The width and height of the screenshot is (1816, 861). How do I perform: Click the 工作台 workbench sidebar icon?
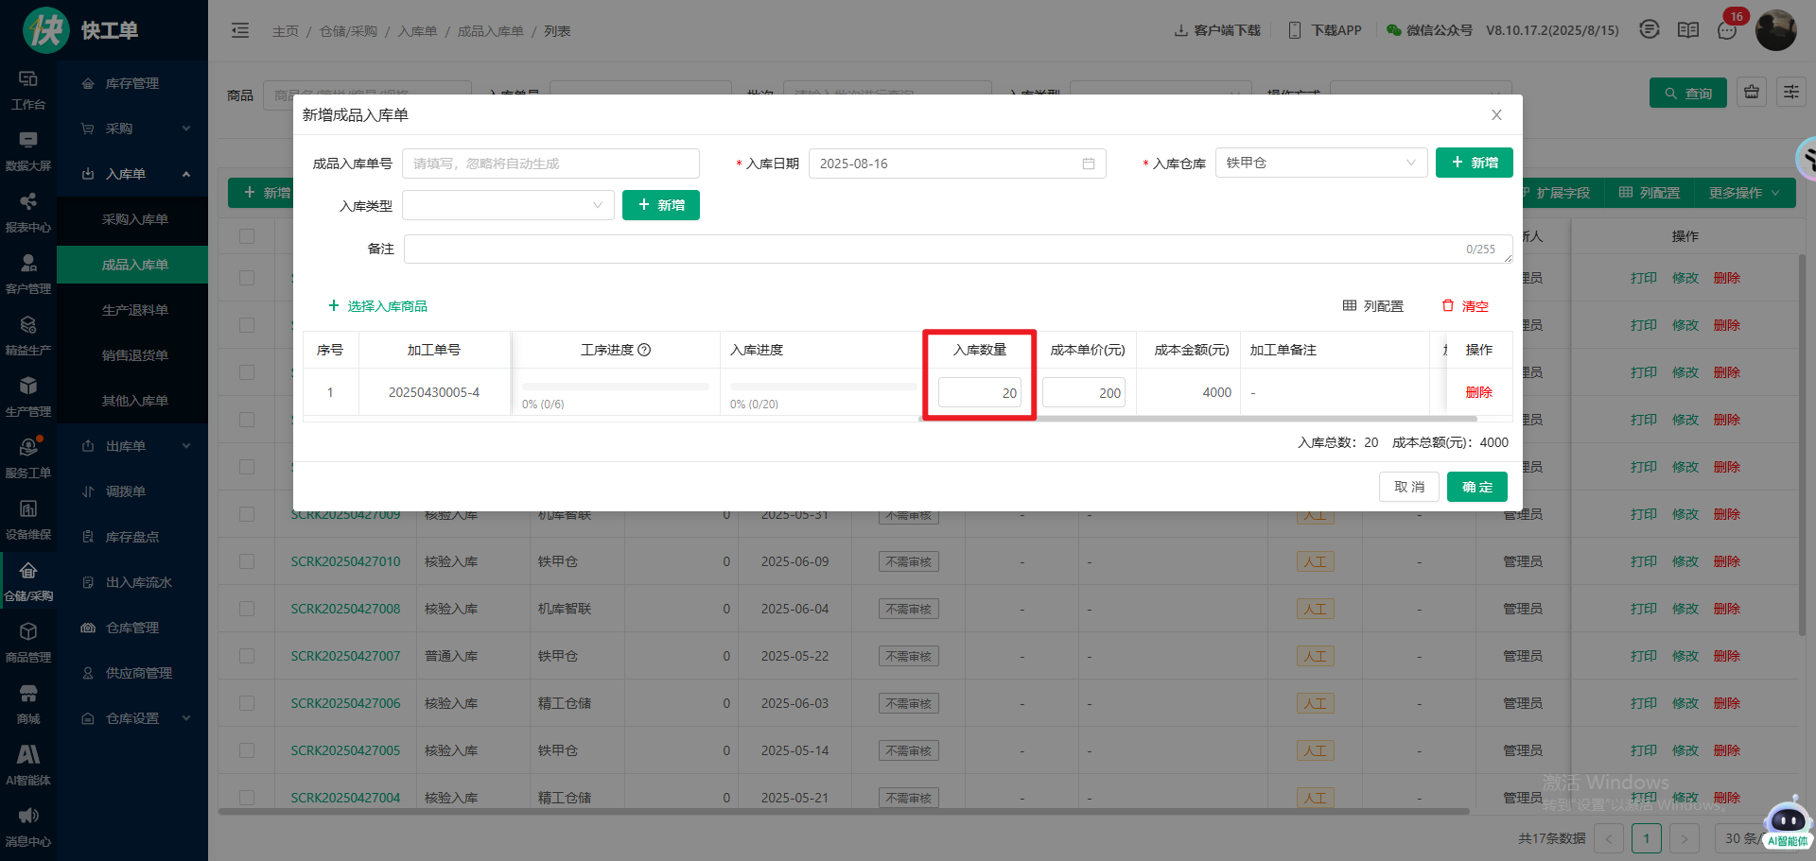point(28,89)
